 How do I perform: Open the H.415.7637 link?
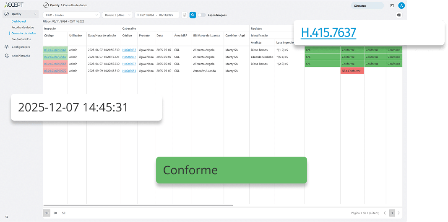tap(328, 32)
